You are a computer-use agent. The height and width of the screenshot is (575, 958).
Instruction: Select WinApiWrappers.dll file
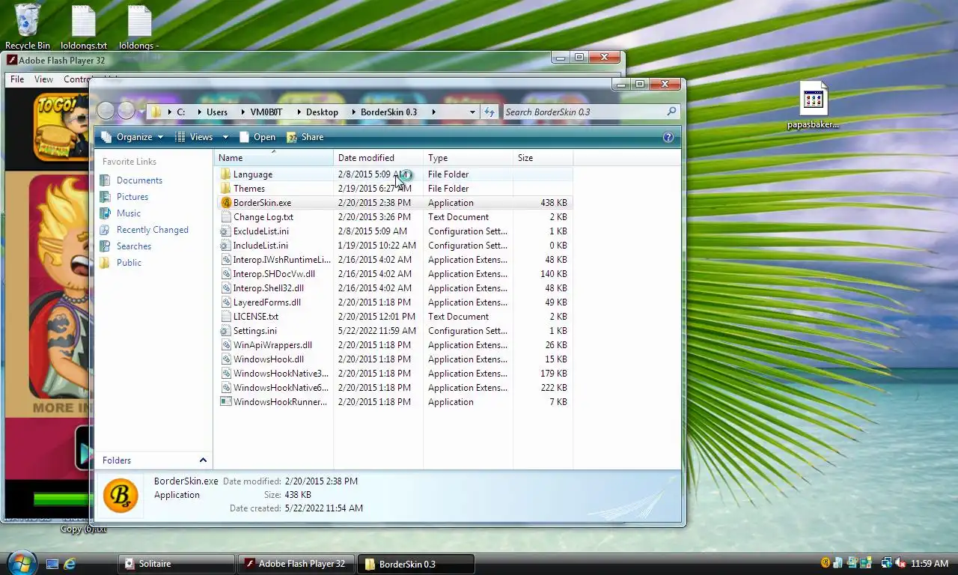[272, 345]
